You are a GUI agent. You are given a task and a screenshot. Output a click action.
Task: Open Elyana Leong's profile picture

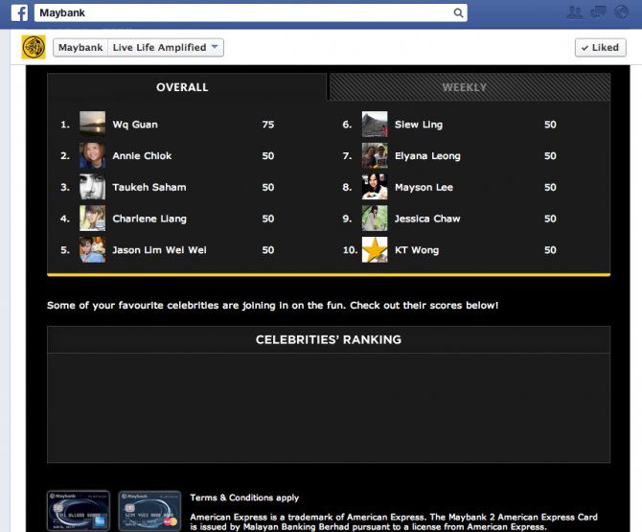click(x=375, y=155)
